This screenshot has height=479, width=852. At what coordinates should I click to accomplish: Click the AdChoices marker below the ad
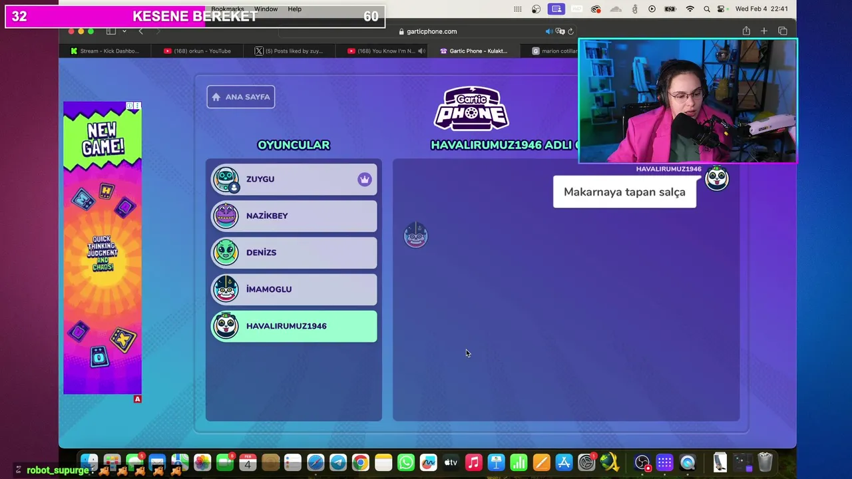click(137, 399)
